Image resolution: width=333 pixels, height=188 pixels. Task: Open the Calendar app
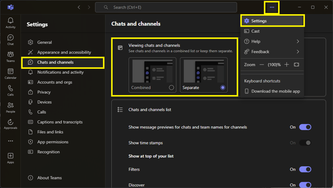coord(11,74)
